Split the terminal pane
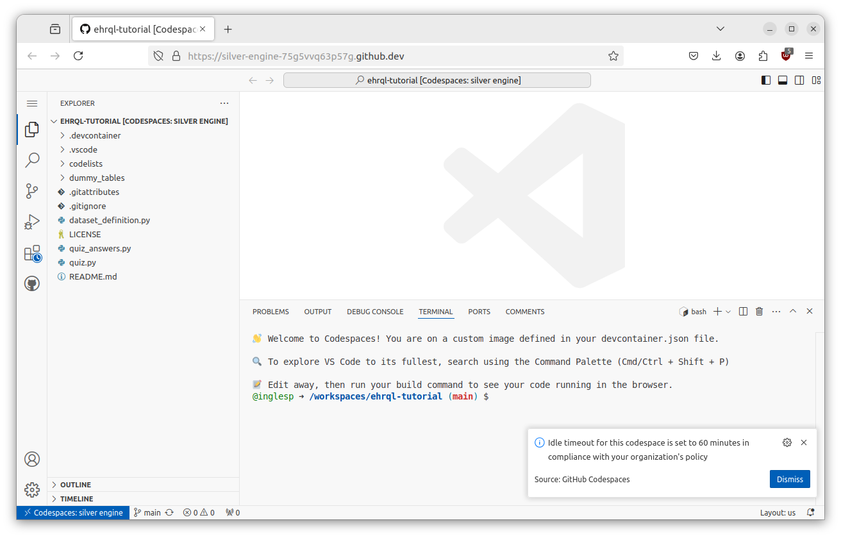The height and width of the screenshot is (538, 841). [743, 312]
